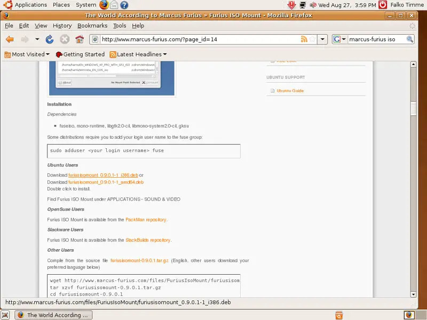
Task: Click the search magnifier icon
Action: pos(409,39)
